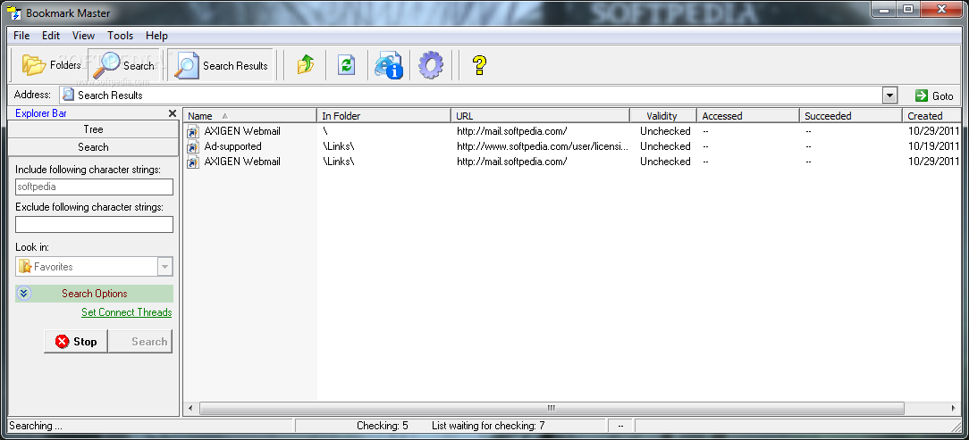This screenshot has width=969, height=440.
Task: Switch to Search Results view in toolbar
Action: 221,65
